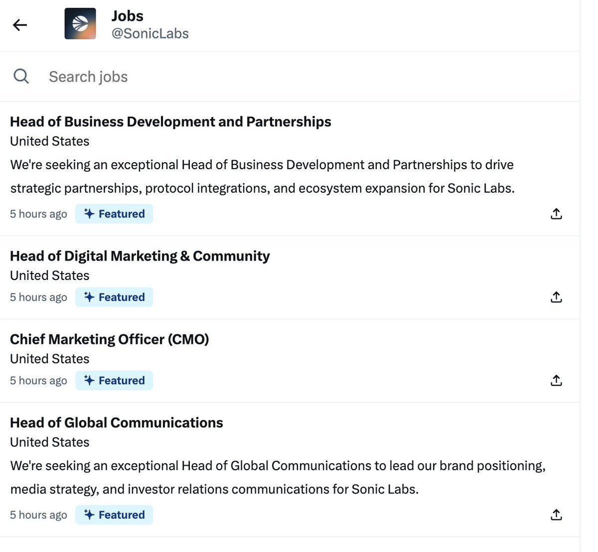The height and width of the screenshot is (552, 598).
Task: Focus the Search jobs field
Action: pos(199,77)
